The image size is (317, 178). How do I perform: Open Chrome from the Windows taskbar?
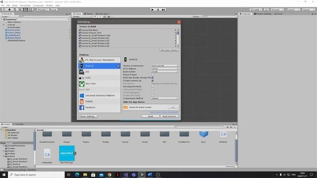point(109,175)
